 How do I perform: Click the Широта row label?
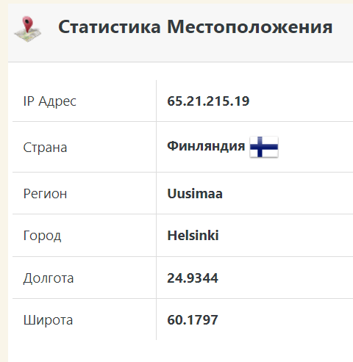click(x=48, y=320)
